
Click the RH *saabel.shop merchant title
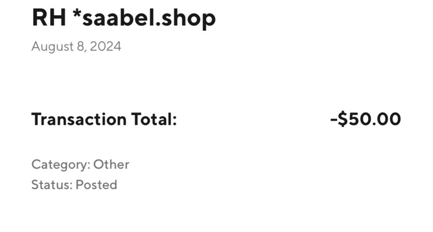click(x=124, y=19)
